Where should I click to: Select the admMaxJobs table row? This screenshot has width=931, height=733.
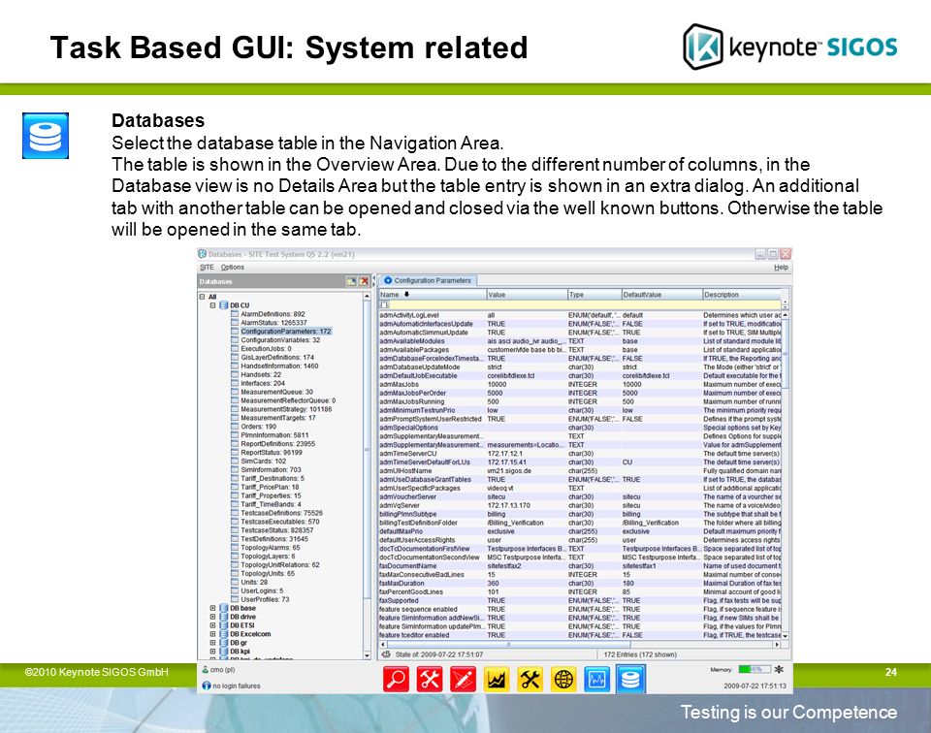(x=580, y=384)
